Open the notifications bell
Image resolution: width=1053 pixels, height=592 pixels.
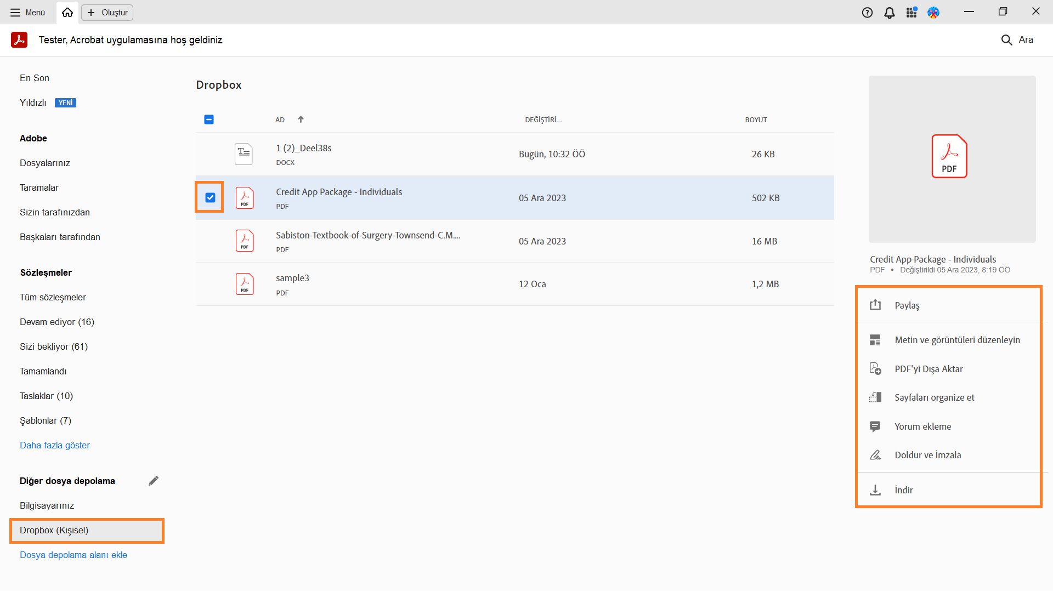tap(890, 13)
